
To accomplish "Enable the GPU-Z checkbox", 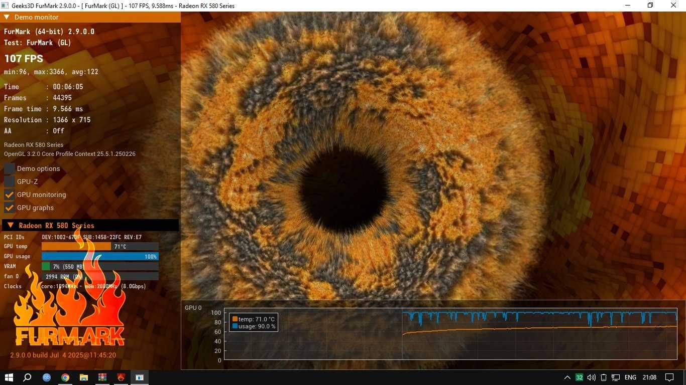I will click(x=9, y=181).
